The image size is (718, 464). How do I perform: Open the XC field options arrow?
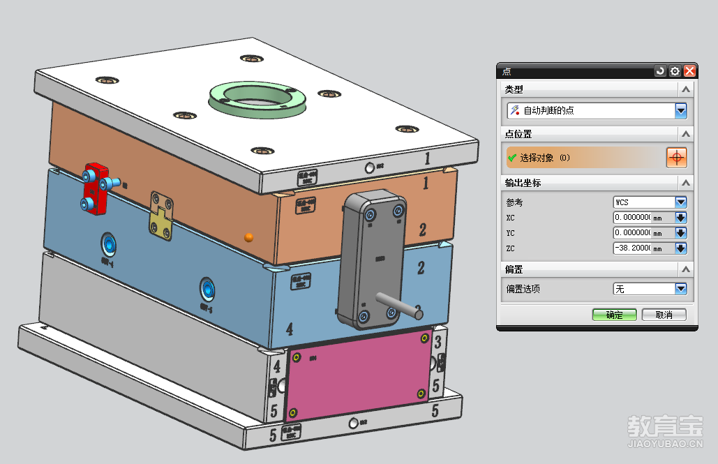click(681, 218)
